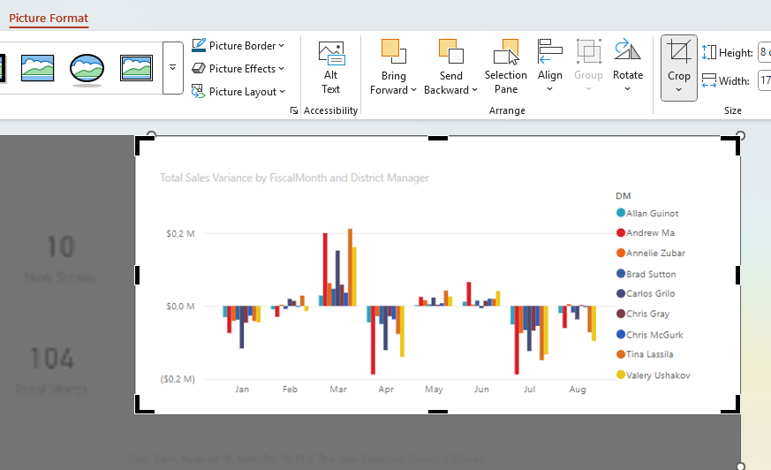Click the Height input field
771x470 pixels.
coord(764,53)
